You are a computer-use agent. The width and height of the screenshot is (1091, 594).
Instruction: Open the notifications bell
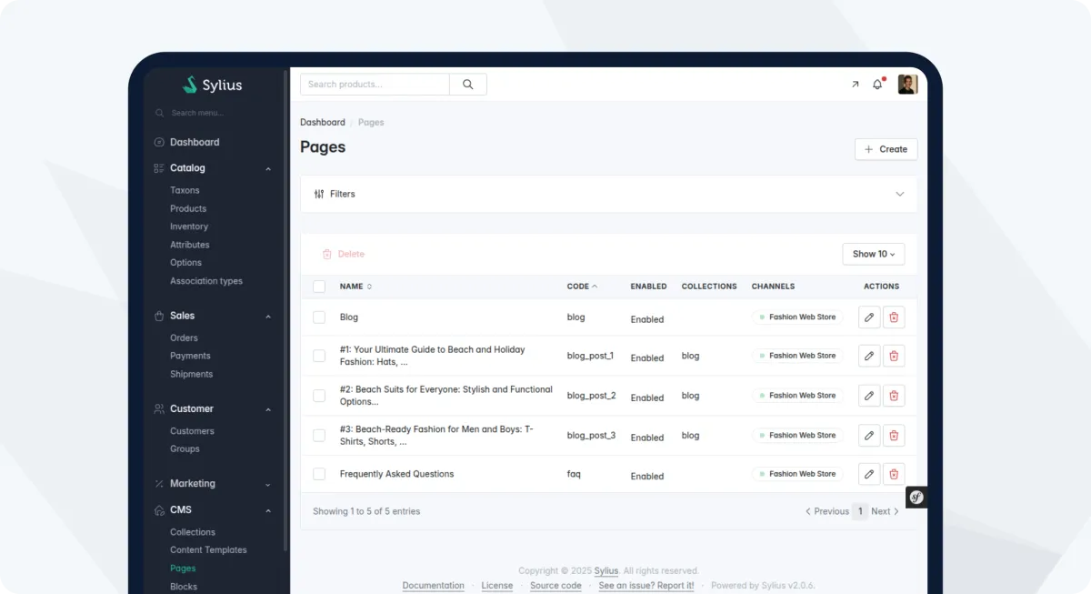(x=877, y=85)
